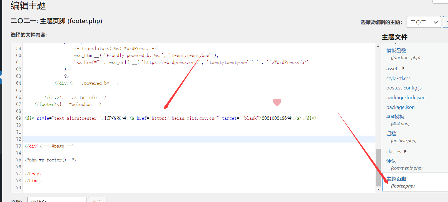Click line 69 ICP备案号 code text
This screenshot has width=448, height=202.
tap(170, 118)
